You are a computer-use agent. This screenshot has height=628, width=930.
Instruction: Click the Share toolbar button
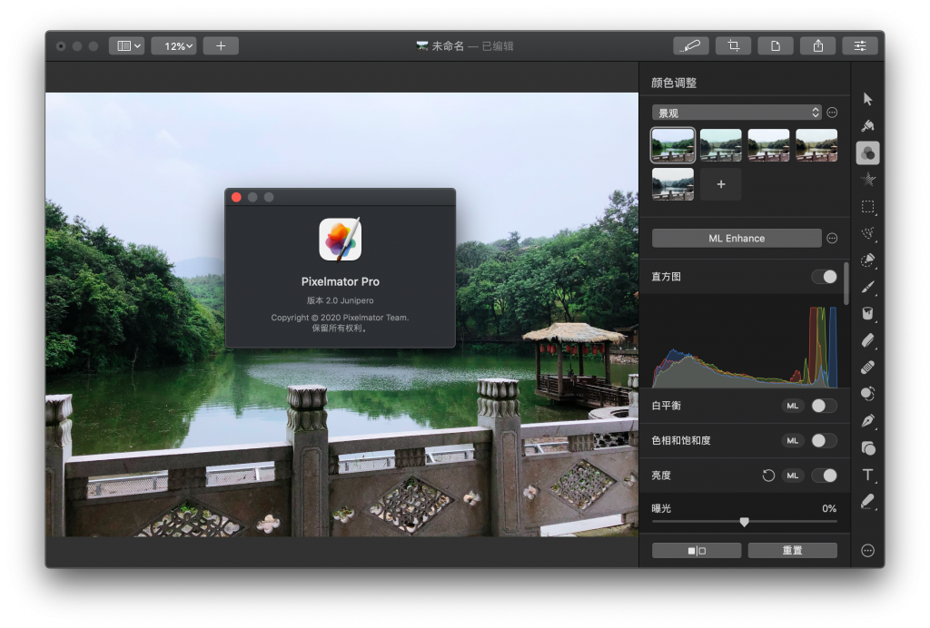coord(818,45)
